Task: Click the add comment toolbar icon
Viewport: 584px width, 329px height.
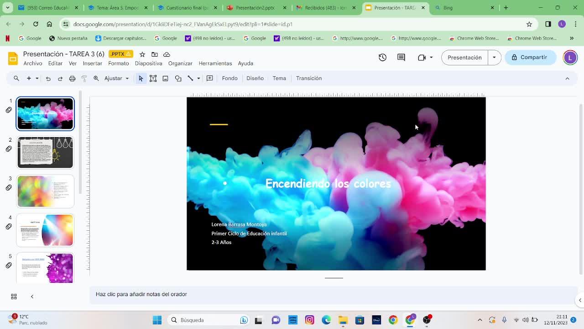Action: point(210,79)
